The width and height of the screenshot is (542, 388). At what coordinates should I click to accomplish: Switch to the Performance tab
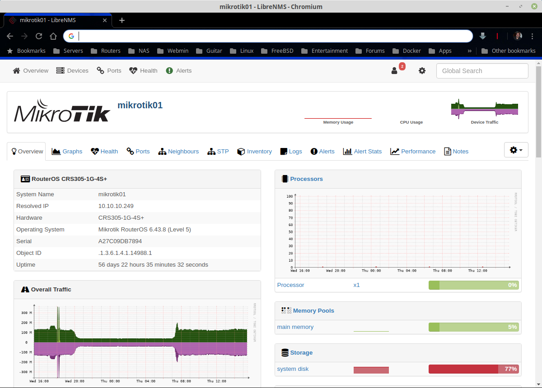click(x=413, y=152)
